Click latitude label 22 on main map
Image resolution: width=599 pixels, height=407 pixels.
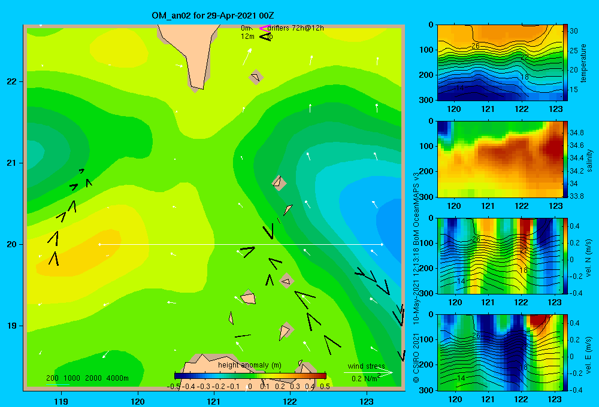pos(12,81)
